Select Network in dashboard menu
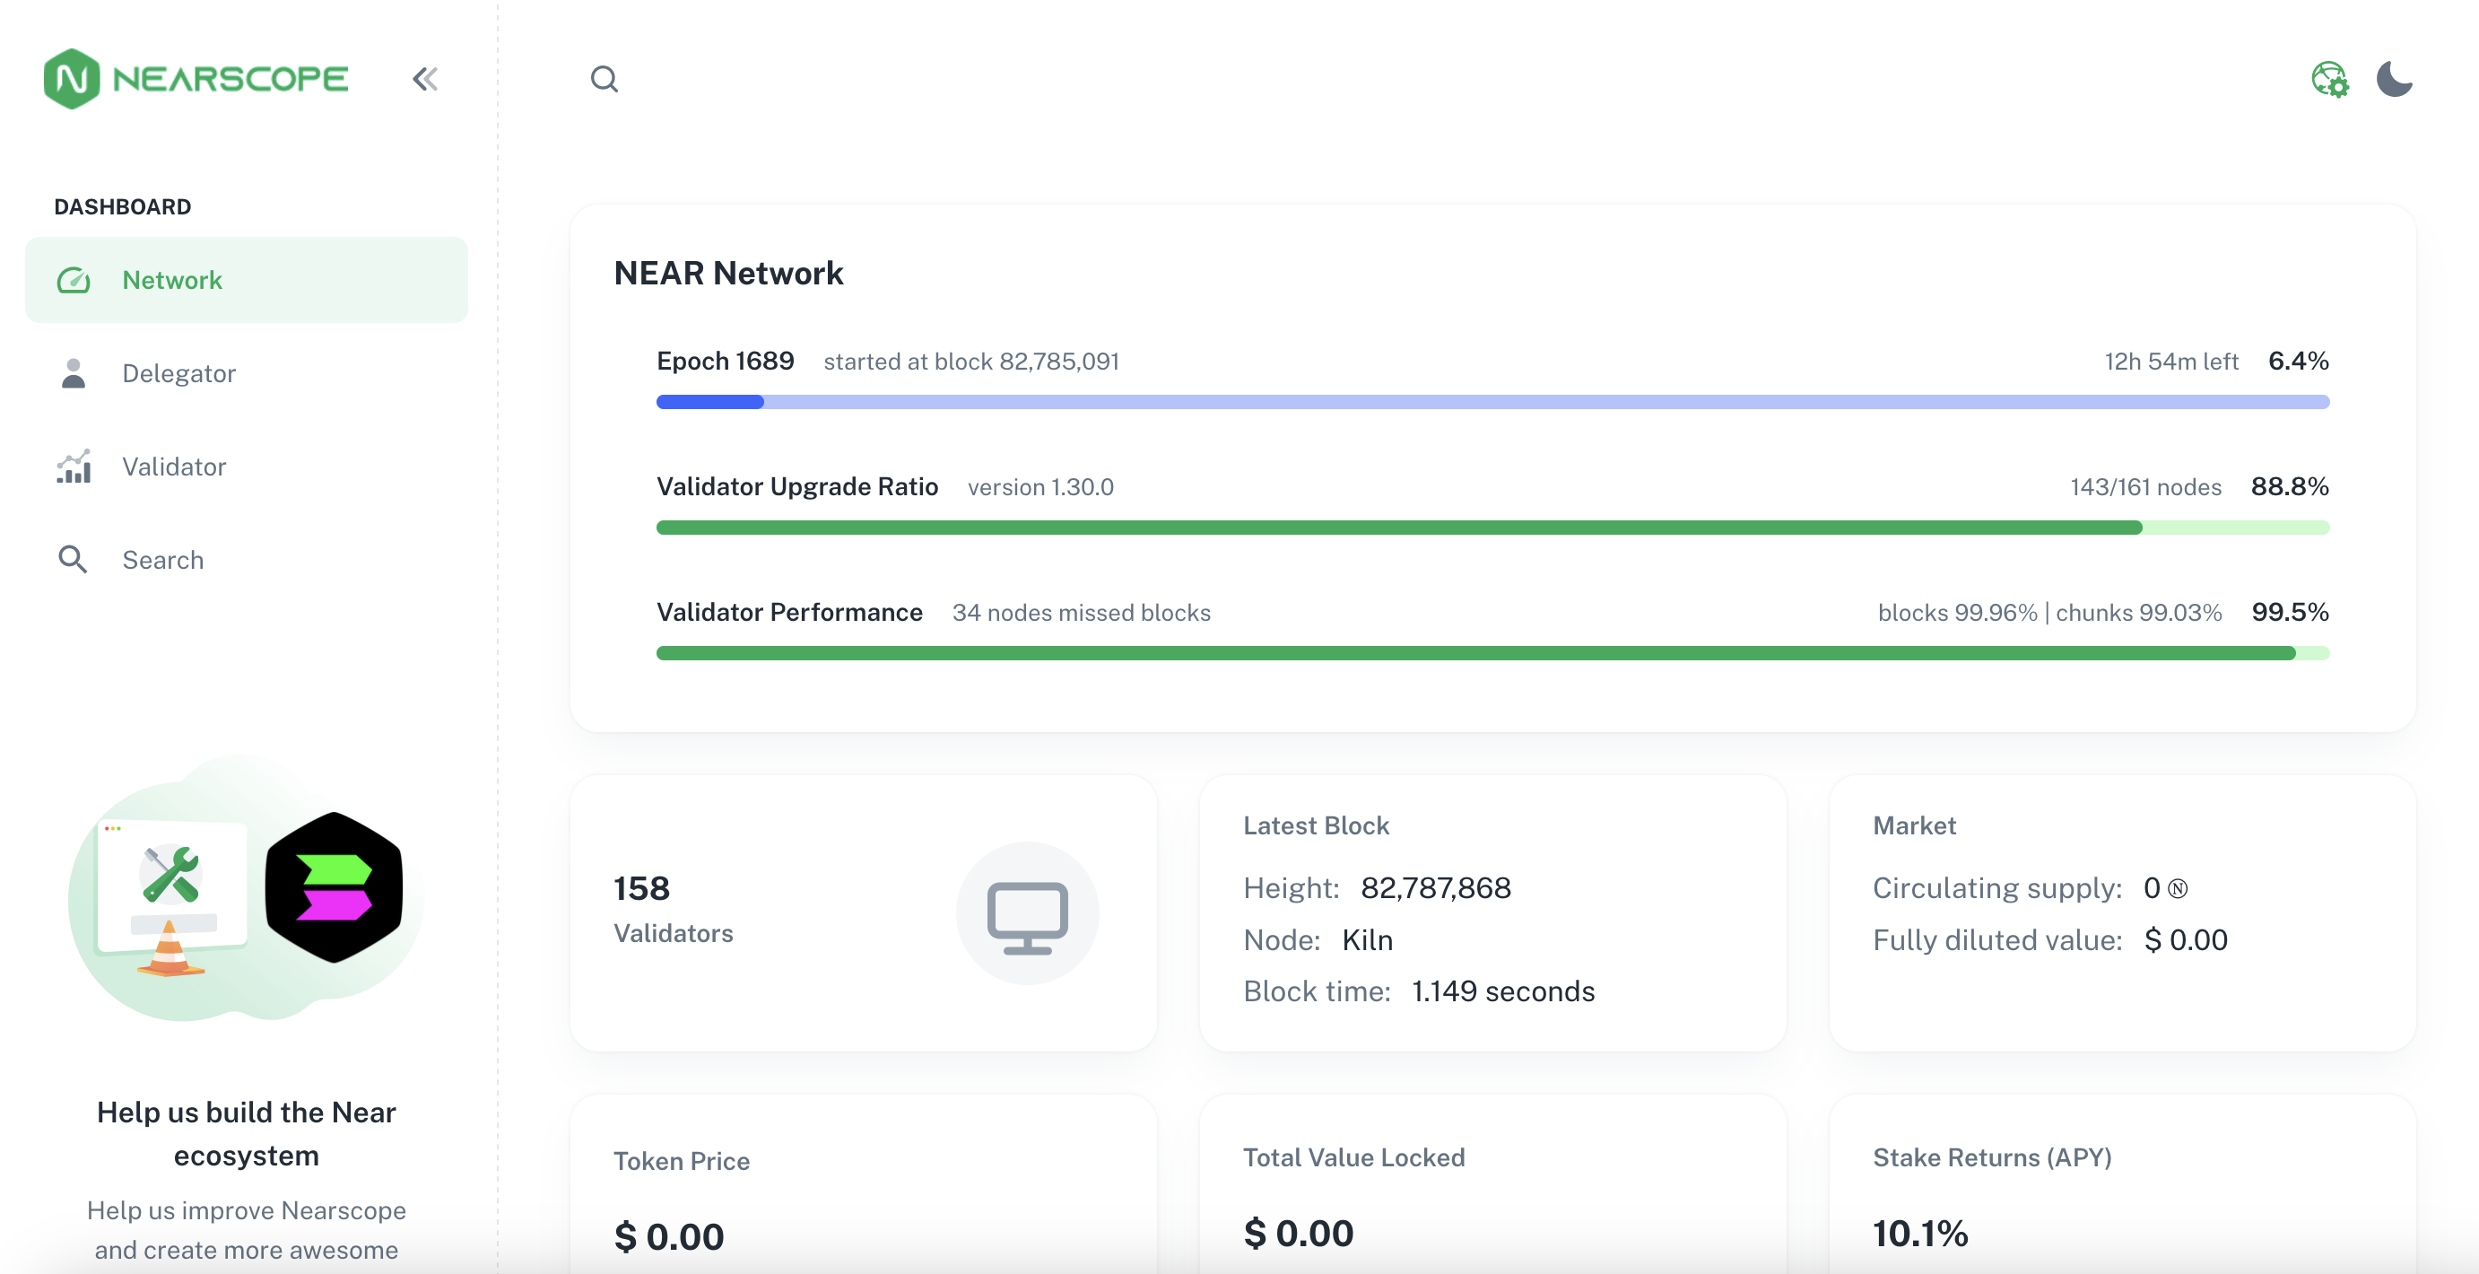 [172, 280]
